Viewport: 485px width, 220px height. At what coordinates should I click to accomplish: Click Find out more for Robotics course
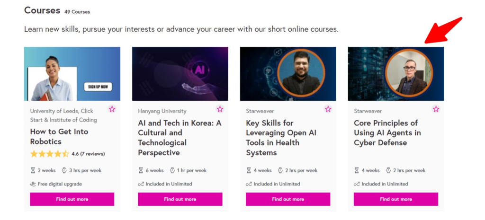pyautogui.click(x=72, y=199)
